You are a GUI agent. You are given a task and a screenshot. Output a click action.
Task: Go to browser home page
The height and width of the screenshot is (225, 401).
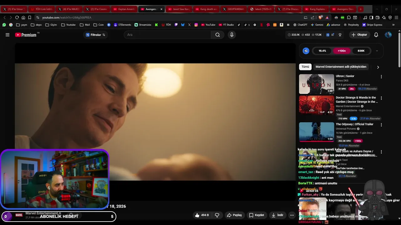tap(23, 17)
